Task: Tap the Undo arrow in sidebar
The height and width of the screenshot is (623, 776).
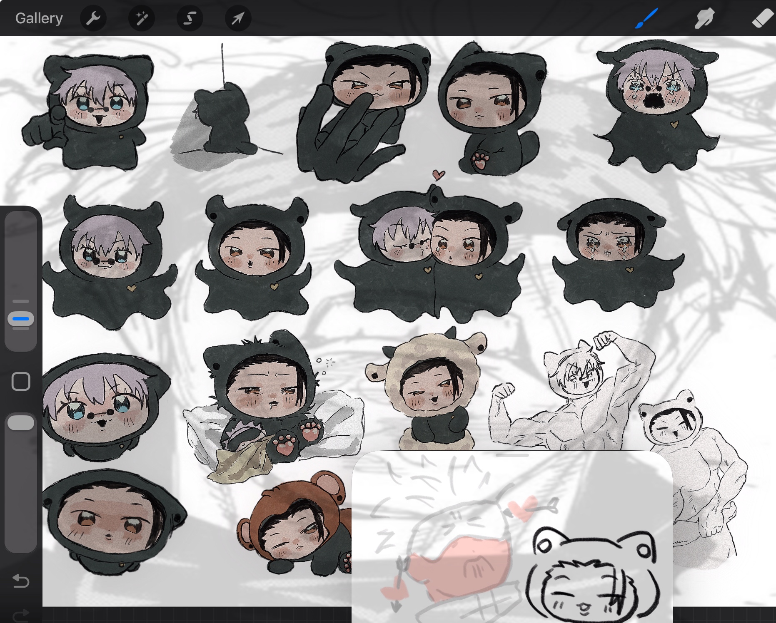Action: pyautogui.click(x=21, y=581)
